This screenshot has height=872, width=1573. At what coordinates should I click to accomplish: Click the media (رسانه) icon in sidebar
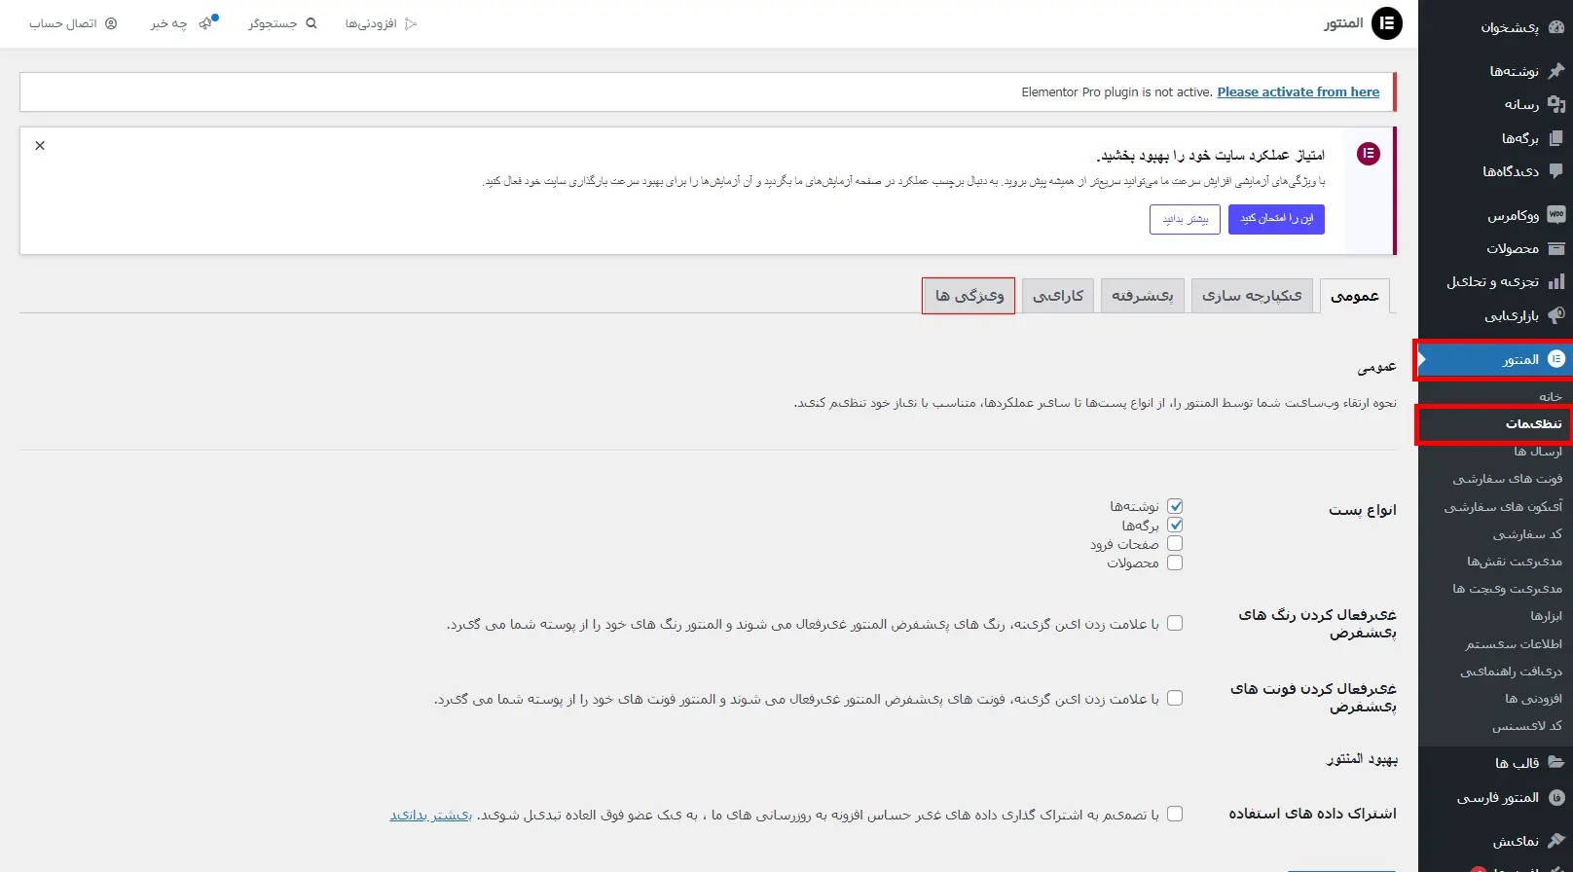[x=1555, y=104]
